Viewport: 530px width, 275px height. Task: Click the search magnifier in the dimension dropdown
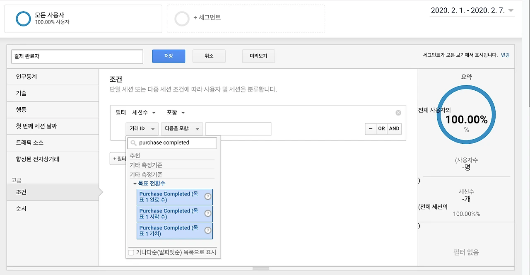133,143
